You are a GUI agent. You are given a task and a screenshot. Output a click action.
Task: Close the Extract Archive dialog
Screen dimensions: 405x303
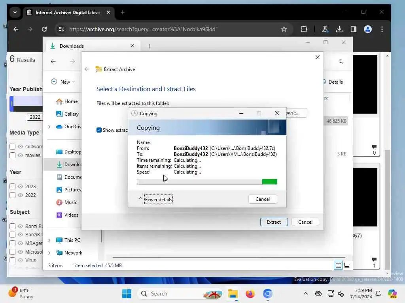point(318,57)
